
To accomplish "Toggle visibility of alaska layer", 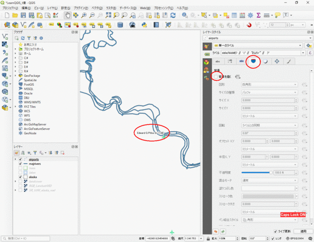I will tap(20, 177).
